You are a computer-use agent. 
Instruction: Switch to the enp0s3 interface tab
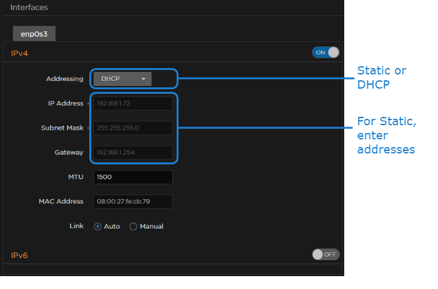point(33,34)
